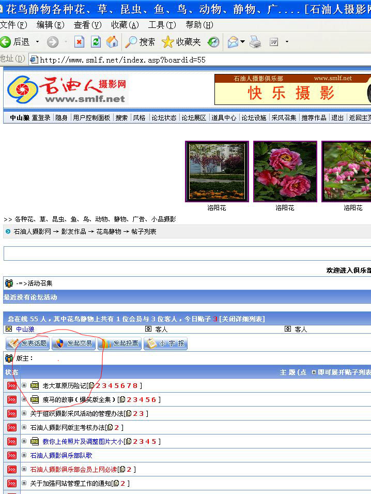
Task: Click the 快乐摄影 banner advertisement
Action: pyautogui.click(x=292, y=89)
